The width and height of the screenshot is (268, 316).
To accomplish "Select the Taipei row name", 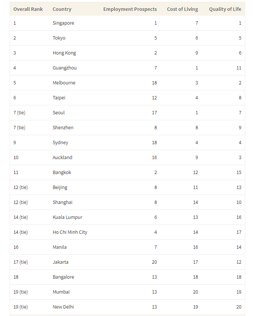I will click(x=59, y=98).
